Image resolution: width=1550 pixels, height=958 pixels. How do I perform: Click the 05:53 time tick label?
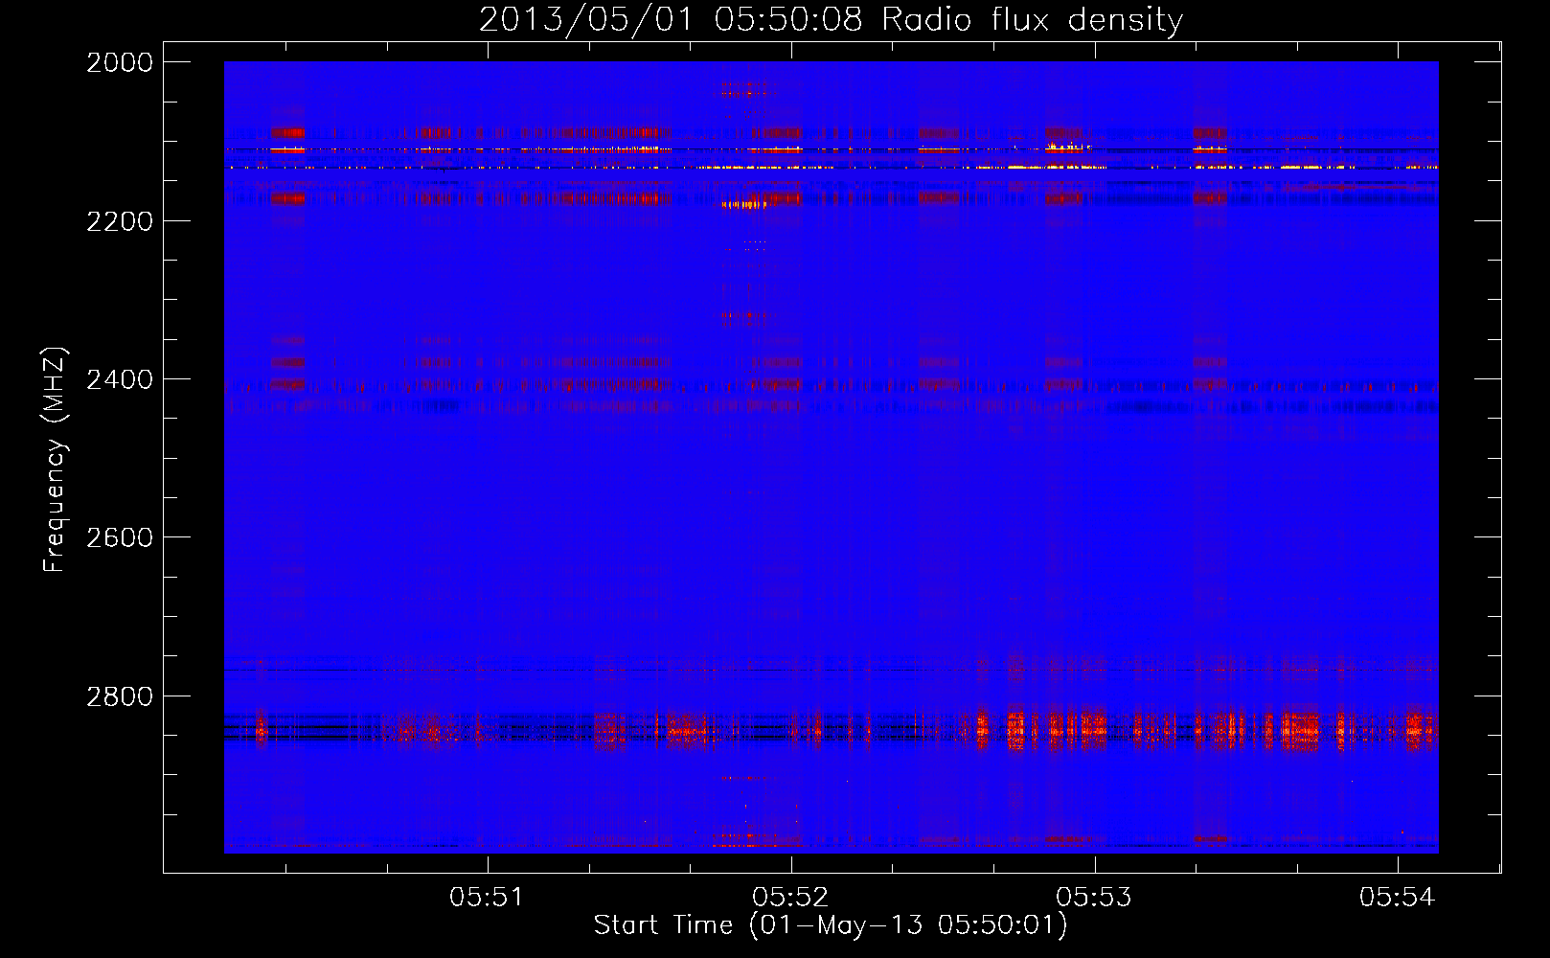click(x=1094, y=897)
